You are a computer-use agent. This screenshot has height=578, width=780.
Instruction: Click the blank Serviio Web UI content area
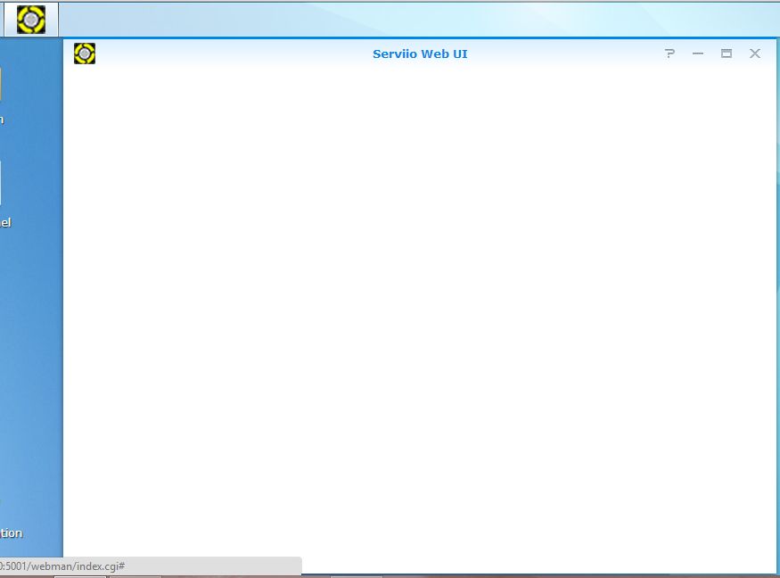click(419, 312)
